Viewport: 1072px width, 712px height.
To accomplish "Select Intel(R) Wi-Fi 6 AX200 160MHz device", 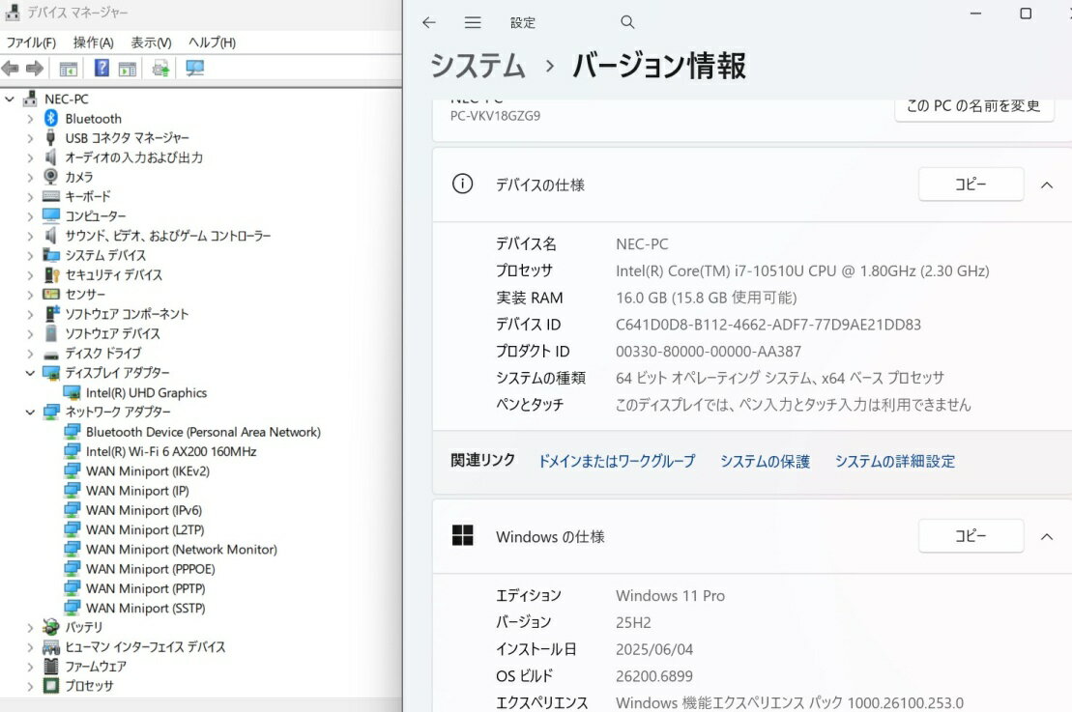I will [x=170, y=451].
